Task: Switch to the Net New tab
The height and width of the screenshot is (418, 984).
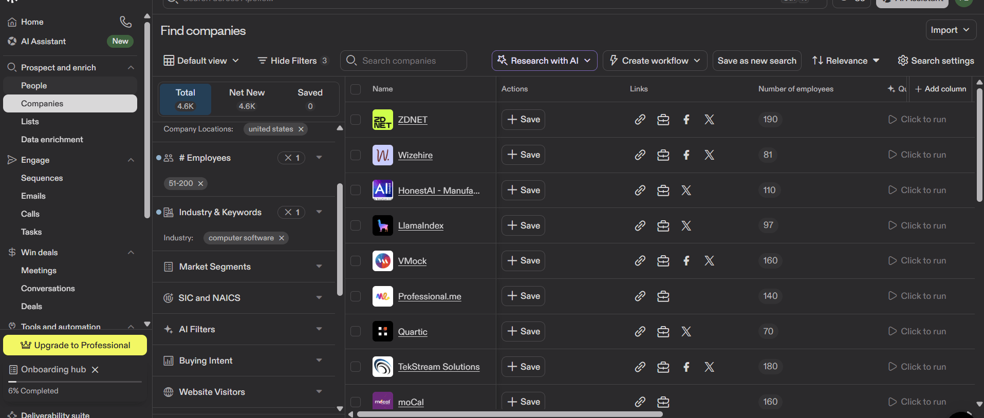Action: pos(247,99)
